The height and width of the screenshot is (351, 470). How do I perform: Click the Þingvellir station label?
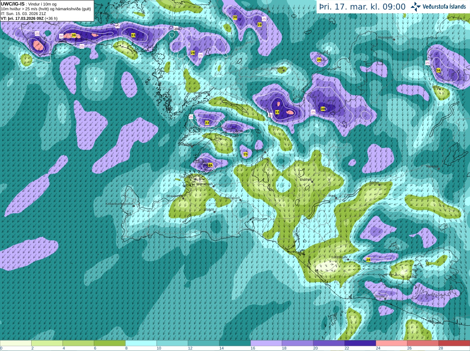coord(258,150)
